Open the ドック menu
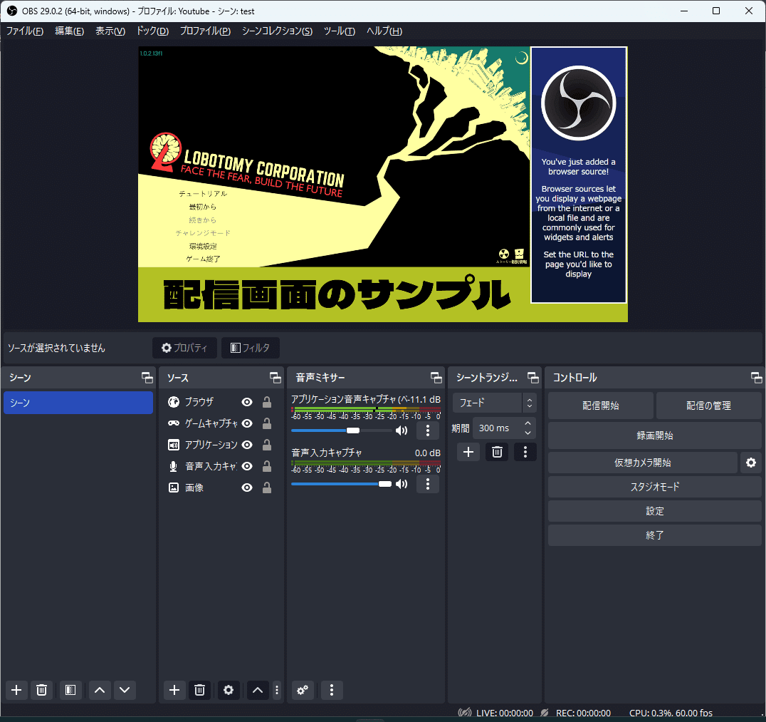 coord(152,31)
